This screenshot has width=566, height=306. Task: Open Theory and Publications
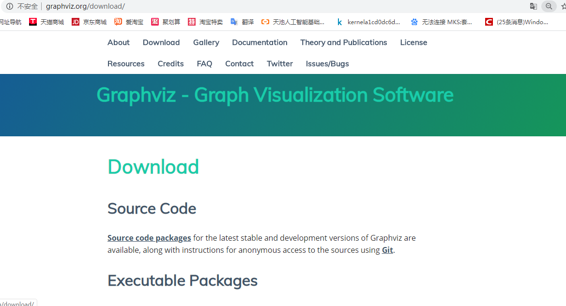coord(343,42)
